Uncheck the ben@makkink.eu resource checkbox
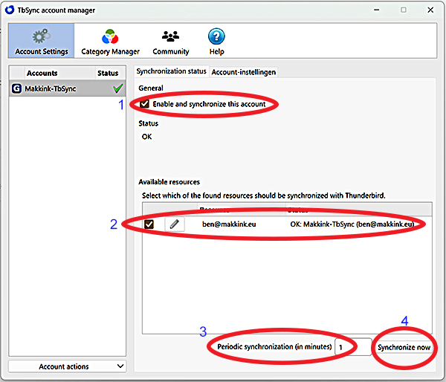This screenshot has height=382, width=446. click(149, 224)
